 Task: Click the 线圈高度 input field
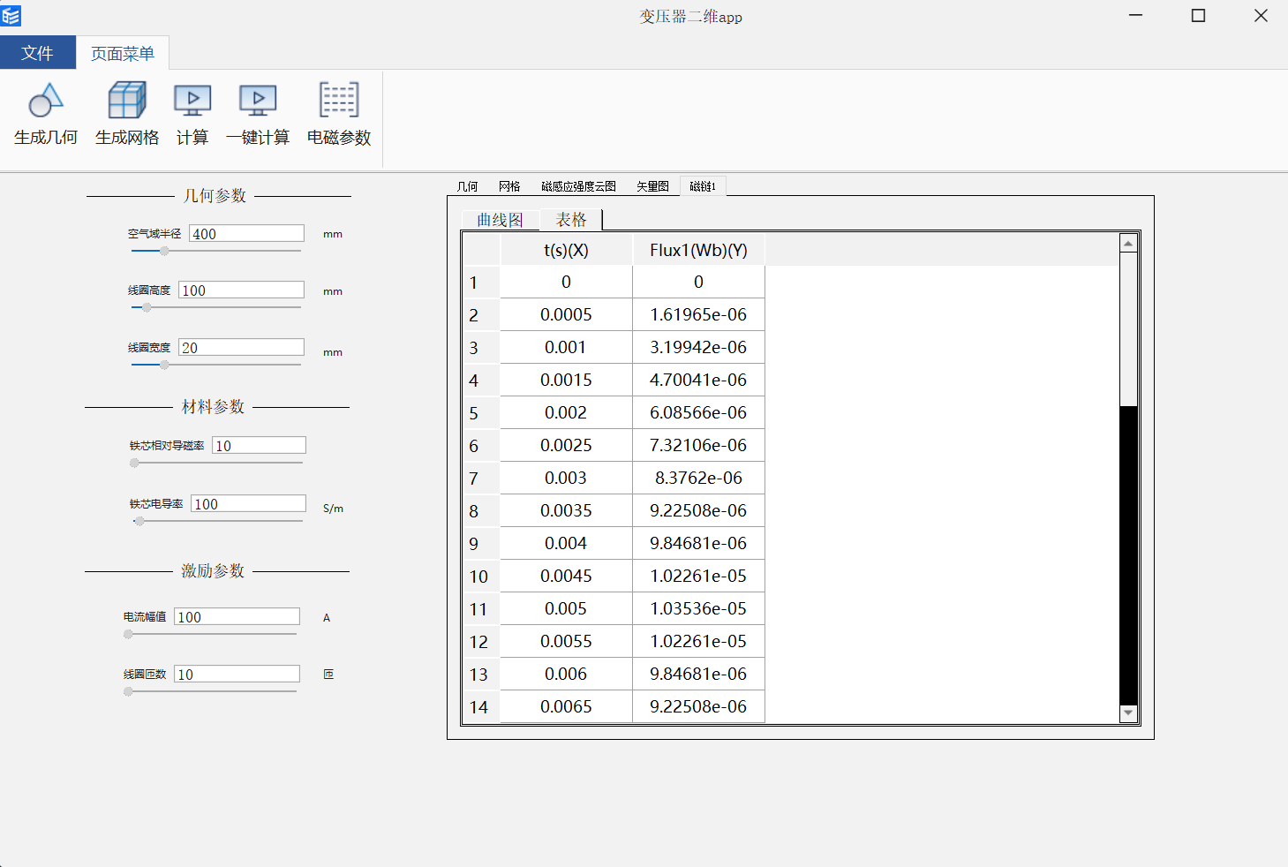[241, 290]
